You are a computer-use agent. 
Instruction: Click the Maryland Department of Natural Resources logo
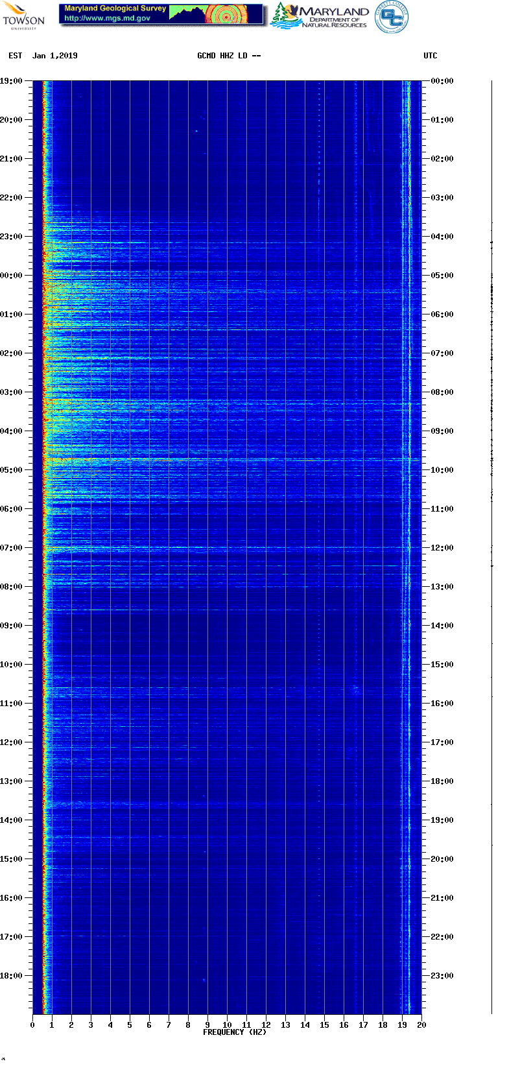coord(320,16)
